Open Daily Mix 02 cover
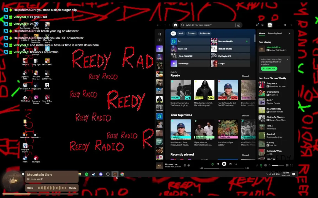The height and width of the screenshot is (198, 318). (x=204, y=90)
